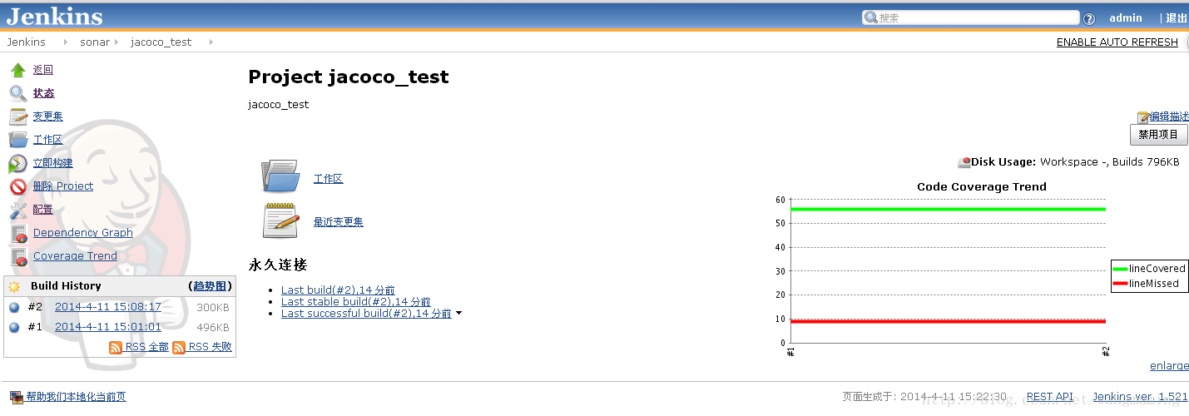Click the Code Coverage Trend chart

[x=982, y=271]
